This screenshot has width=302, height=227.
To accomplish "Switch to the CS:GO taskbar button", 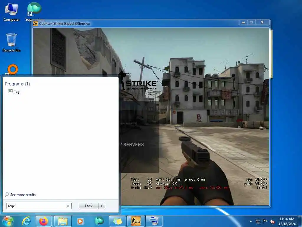I will pos(136,221).
